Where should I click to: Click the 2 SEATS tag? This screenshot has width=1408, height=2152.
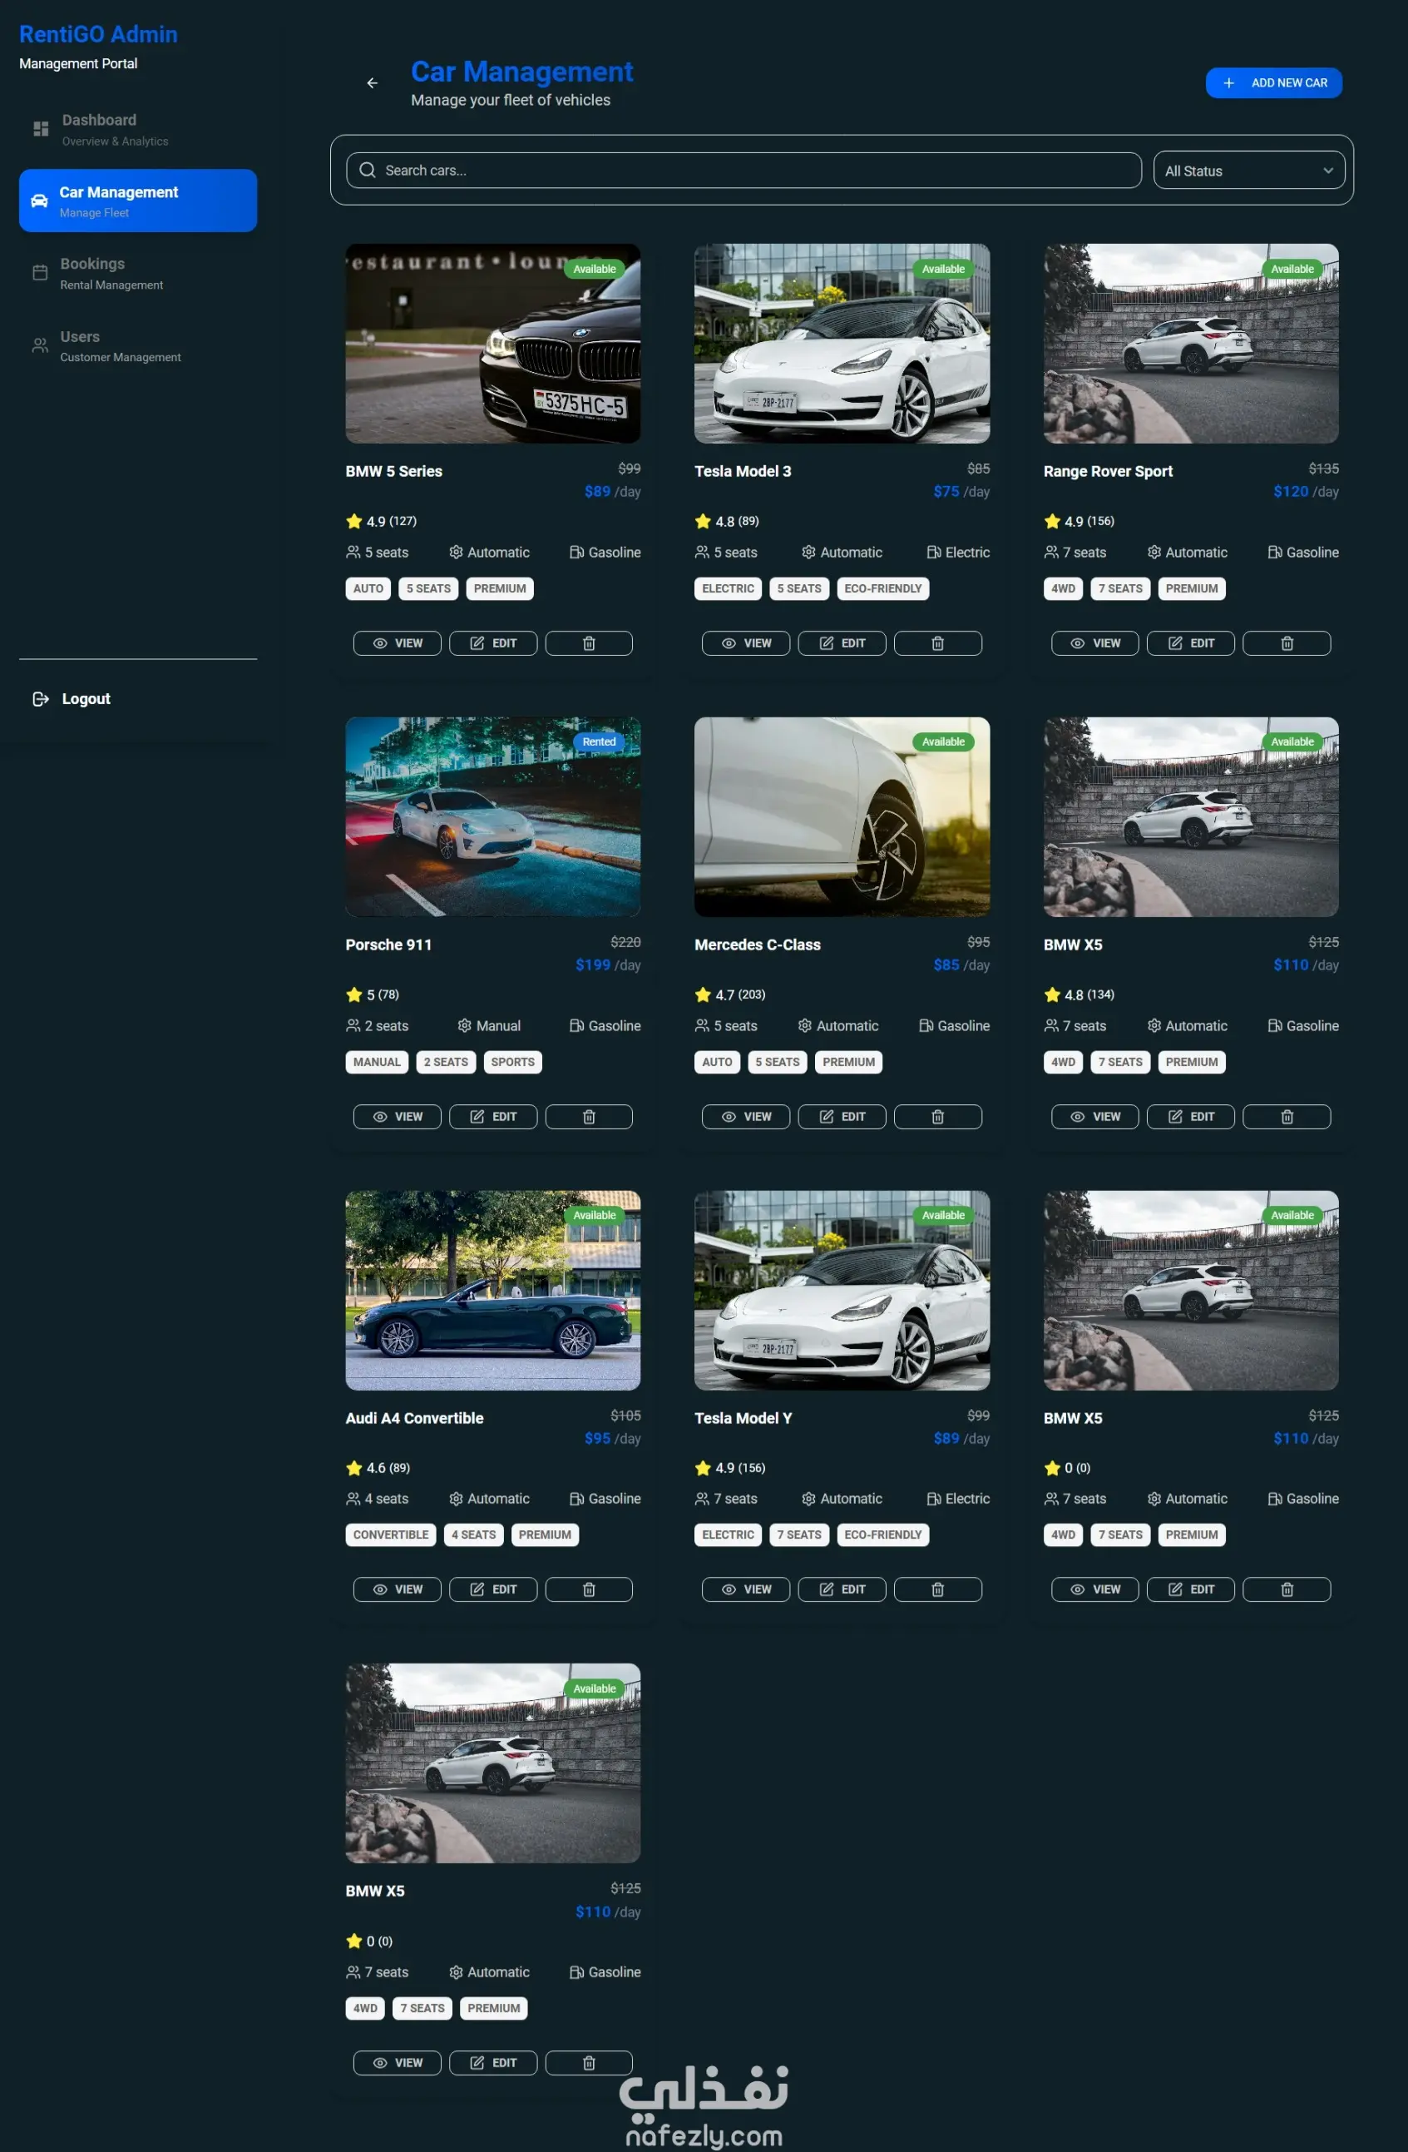coord(447,1063)
